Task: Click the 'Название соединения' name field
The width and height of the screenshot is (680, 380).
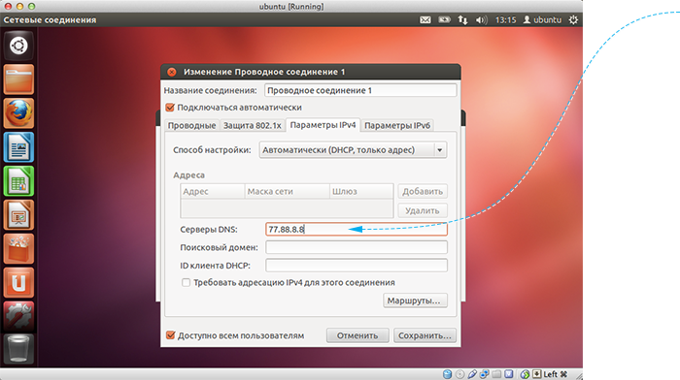Action: coord(360,90)
